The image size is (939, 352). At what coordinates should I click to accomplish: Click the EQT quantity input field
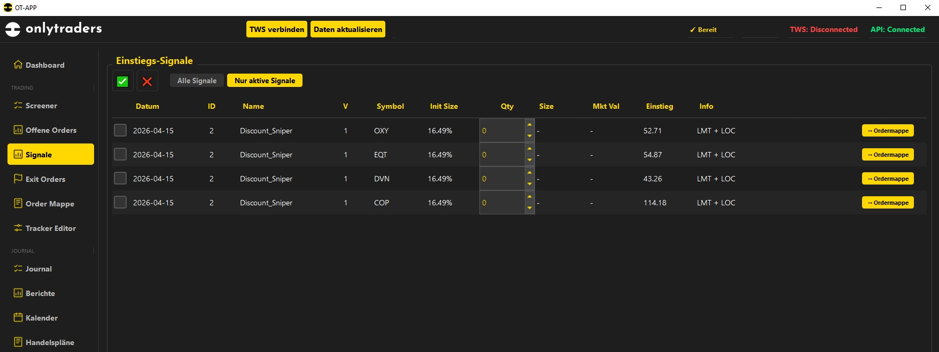click(x=502, y=155)
